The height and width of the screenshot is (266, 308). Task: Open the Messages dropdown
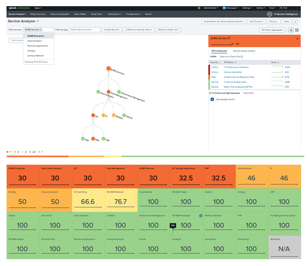[x=230, y=8]
